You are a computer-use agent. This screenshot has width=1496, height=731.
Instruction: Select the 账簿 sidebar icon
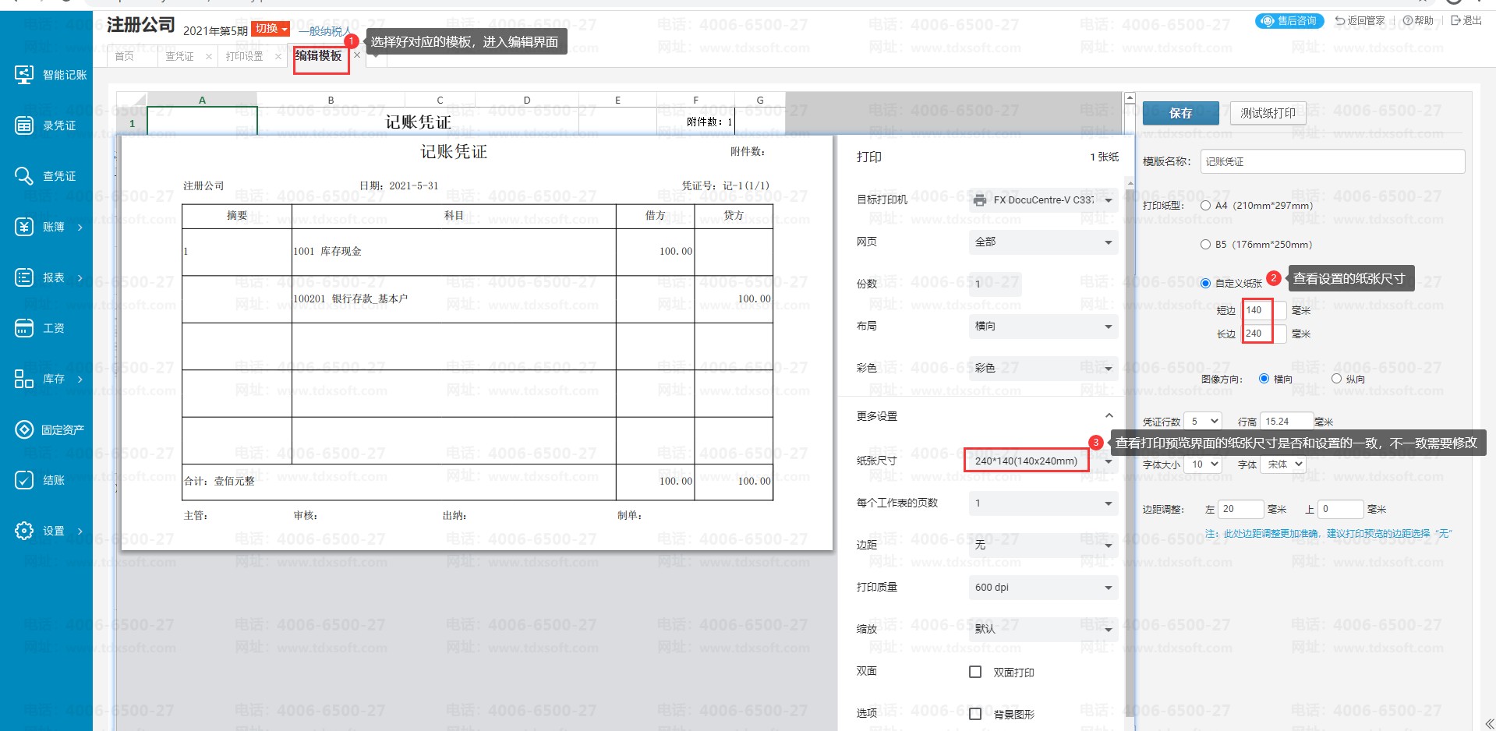pyautogui.click(x=25, y=227)
